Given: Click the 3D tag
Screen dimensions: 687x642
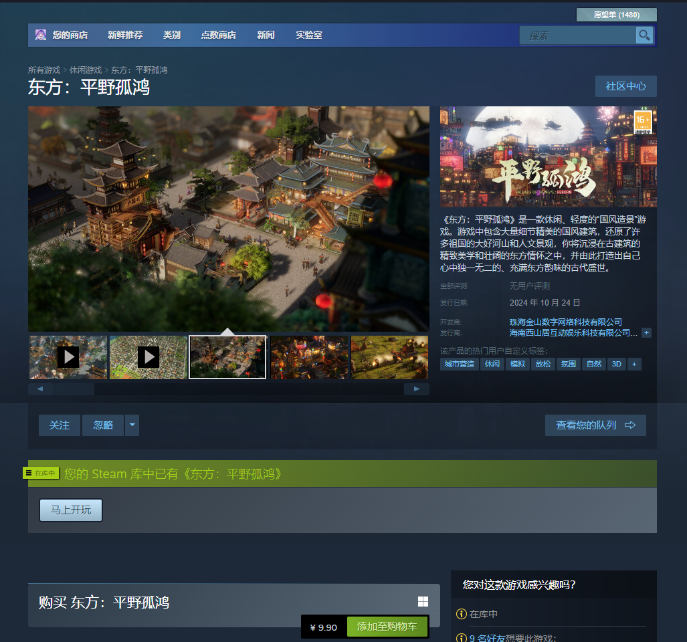Looking at the screenshot, I should click(617, 364).
